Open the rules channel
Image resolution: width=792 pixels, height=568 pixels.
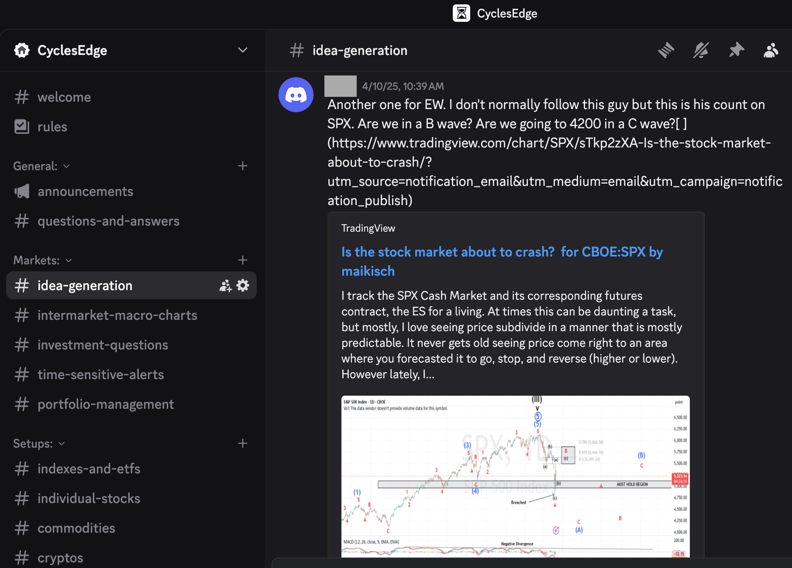click(x=131, y=127)
